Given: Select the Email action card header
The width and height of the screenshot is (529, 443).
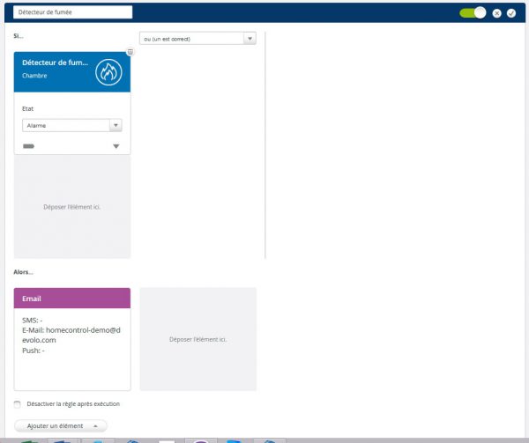Looking at the screenshot, I should [x=72, y=299].
